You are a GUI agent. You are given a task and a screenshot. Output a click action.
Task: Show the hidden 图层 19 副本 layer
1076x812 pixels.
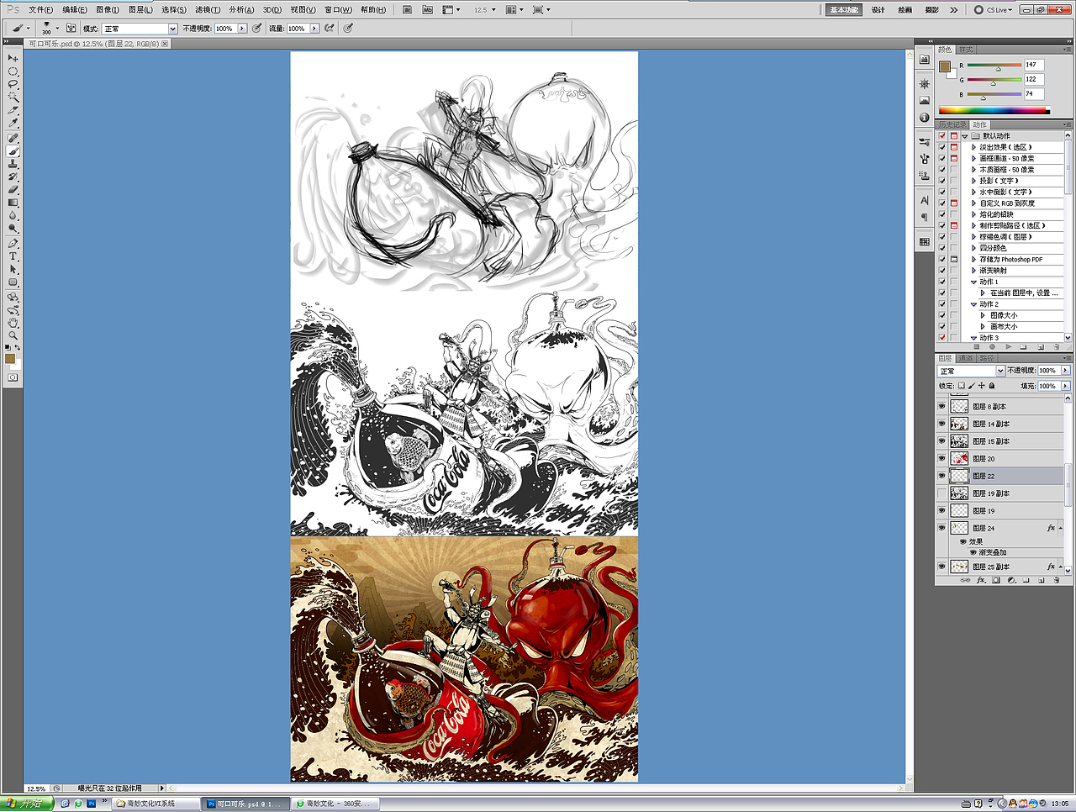pos(941,493)
